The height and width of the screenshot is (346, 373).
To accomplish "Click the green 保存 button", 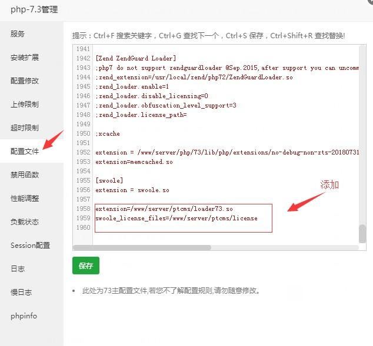I will pyautogui.click(x=86, y=266).
